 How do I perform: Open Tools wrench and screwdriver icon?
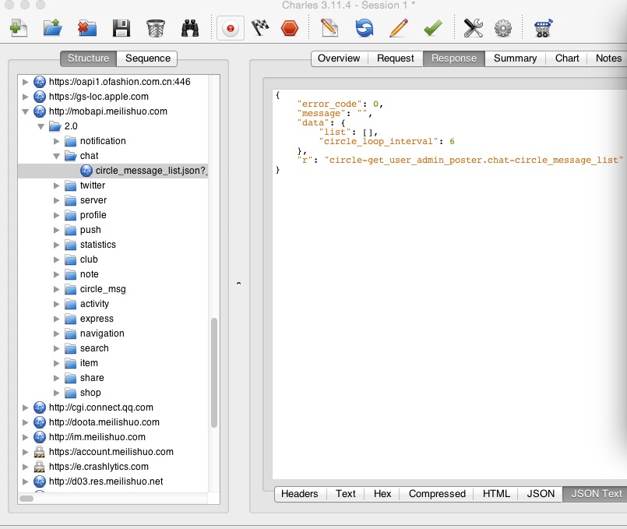pyautogui.click(x=473, y=28)
